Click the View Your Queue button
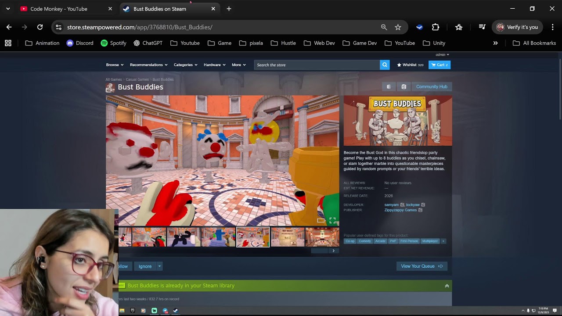The height and width of the screenshot is (316, 562). click(421, 266)
